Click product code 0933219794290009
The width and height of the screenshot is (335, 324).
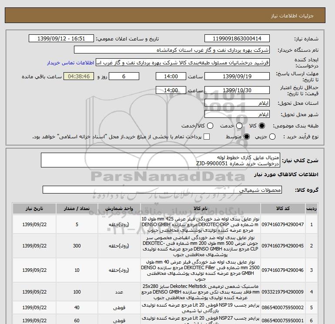pos(283,292)
